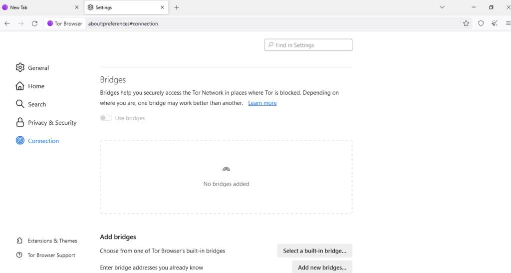511x273 pixels.
Task: Open the Extensions & Themes link
Action: coord(52,241)
